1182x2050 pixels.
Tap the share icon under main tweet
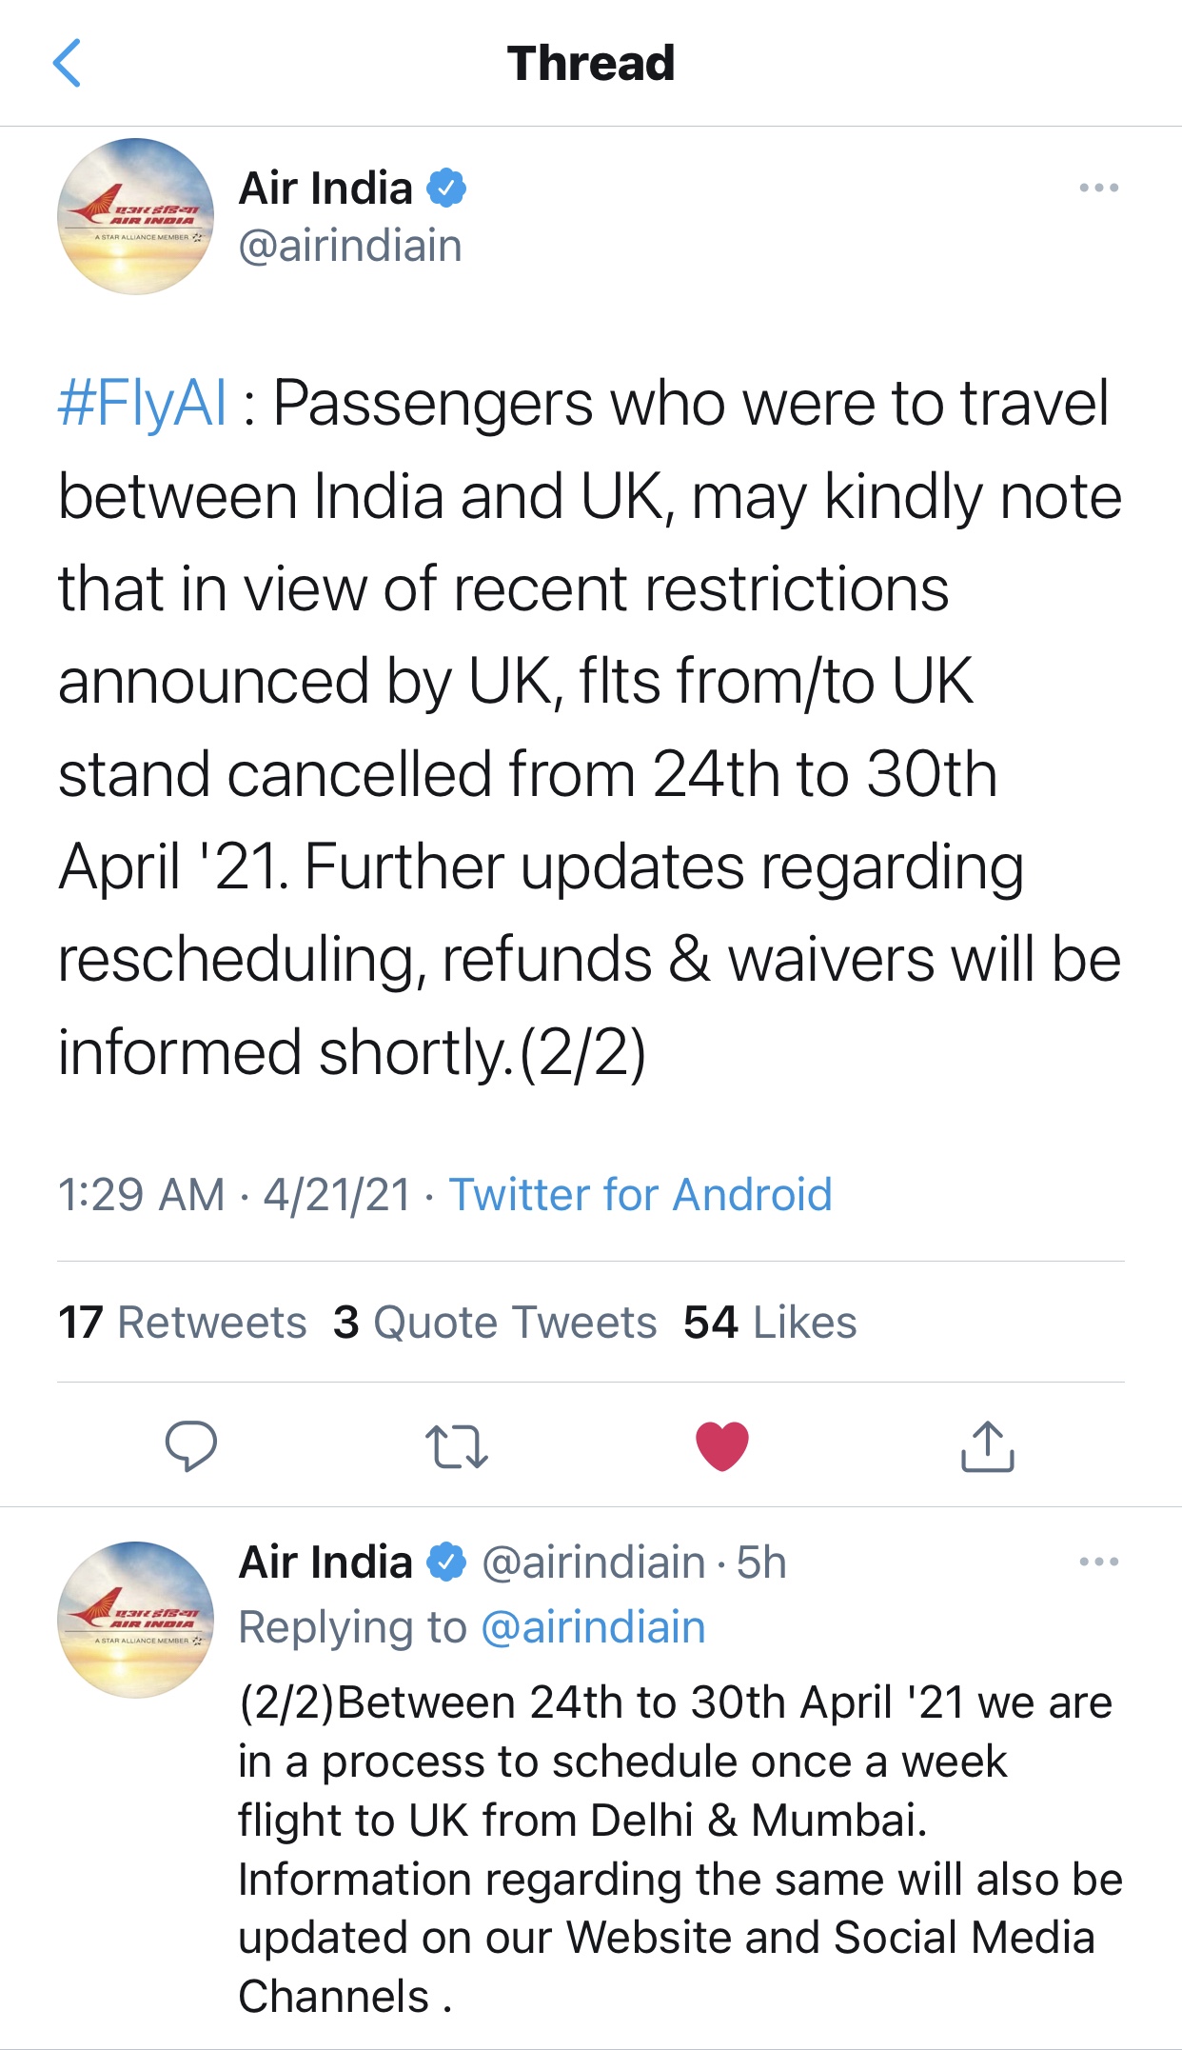(987, 1445)
